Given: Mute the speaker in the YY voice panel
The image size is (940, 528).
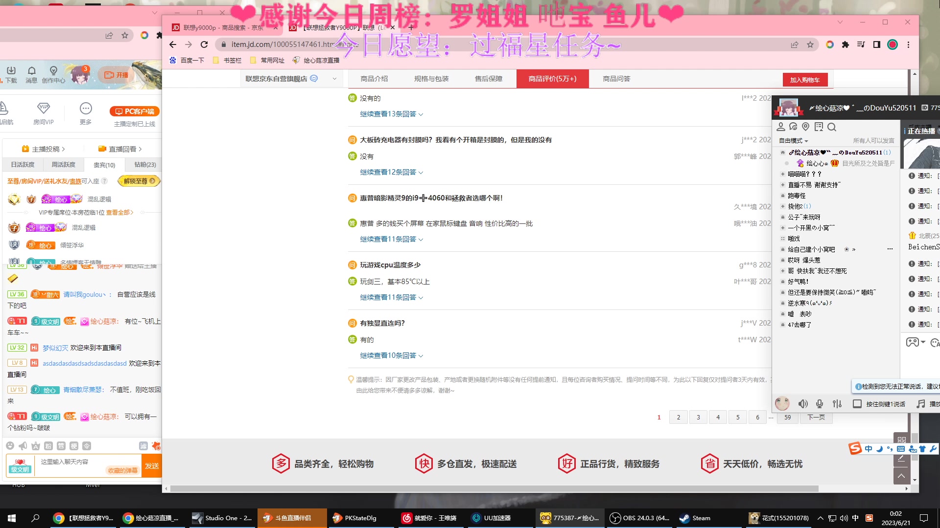Looking at the screenshot, I should [803, 404].
